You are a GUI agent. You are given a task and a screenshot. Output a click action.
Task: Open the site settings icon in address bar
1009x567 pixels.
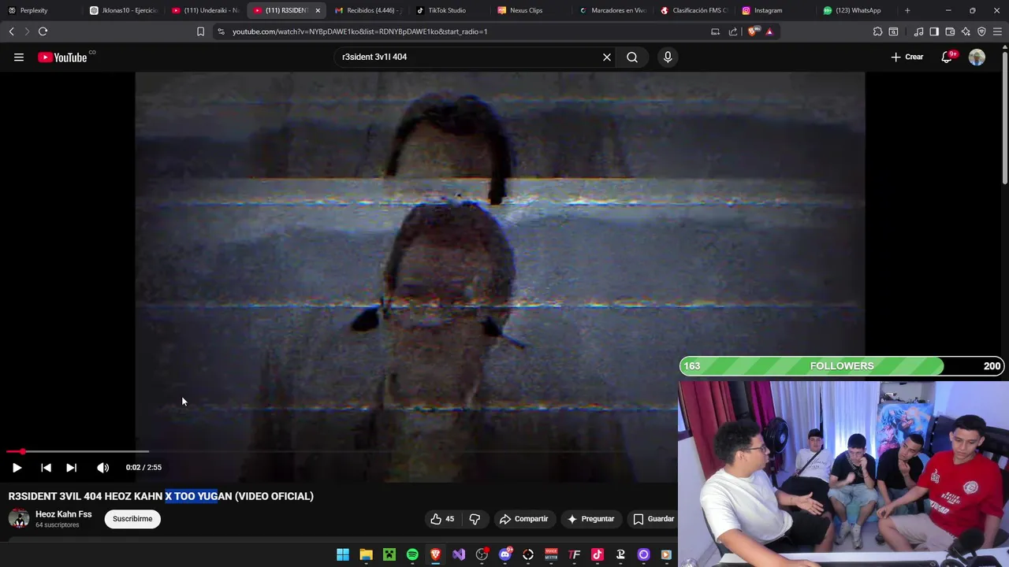[x=221, y=31]
